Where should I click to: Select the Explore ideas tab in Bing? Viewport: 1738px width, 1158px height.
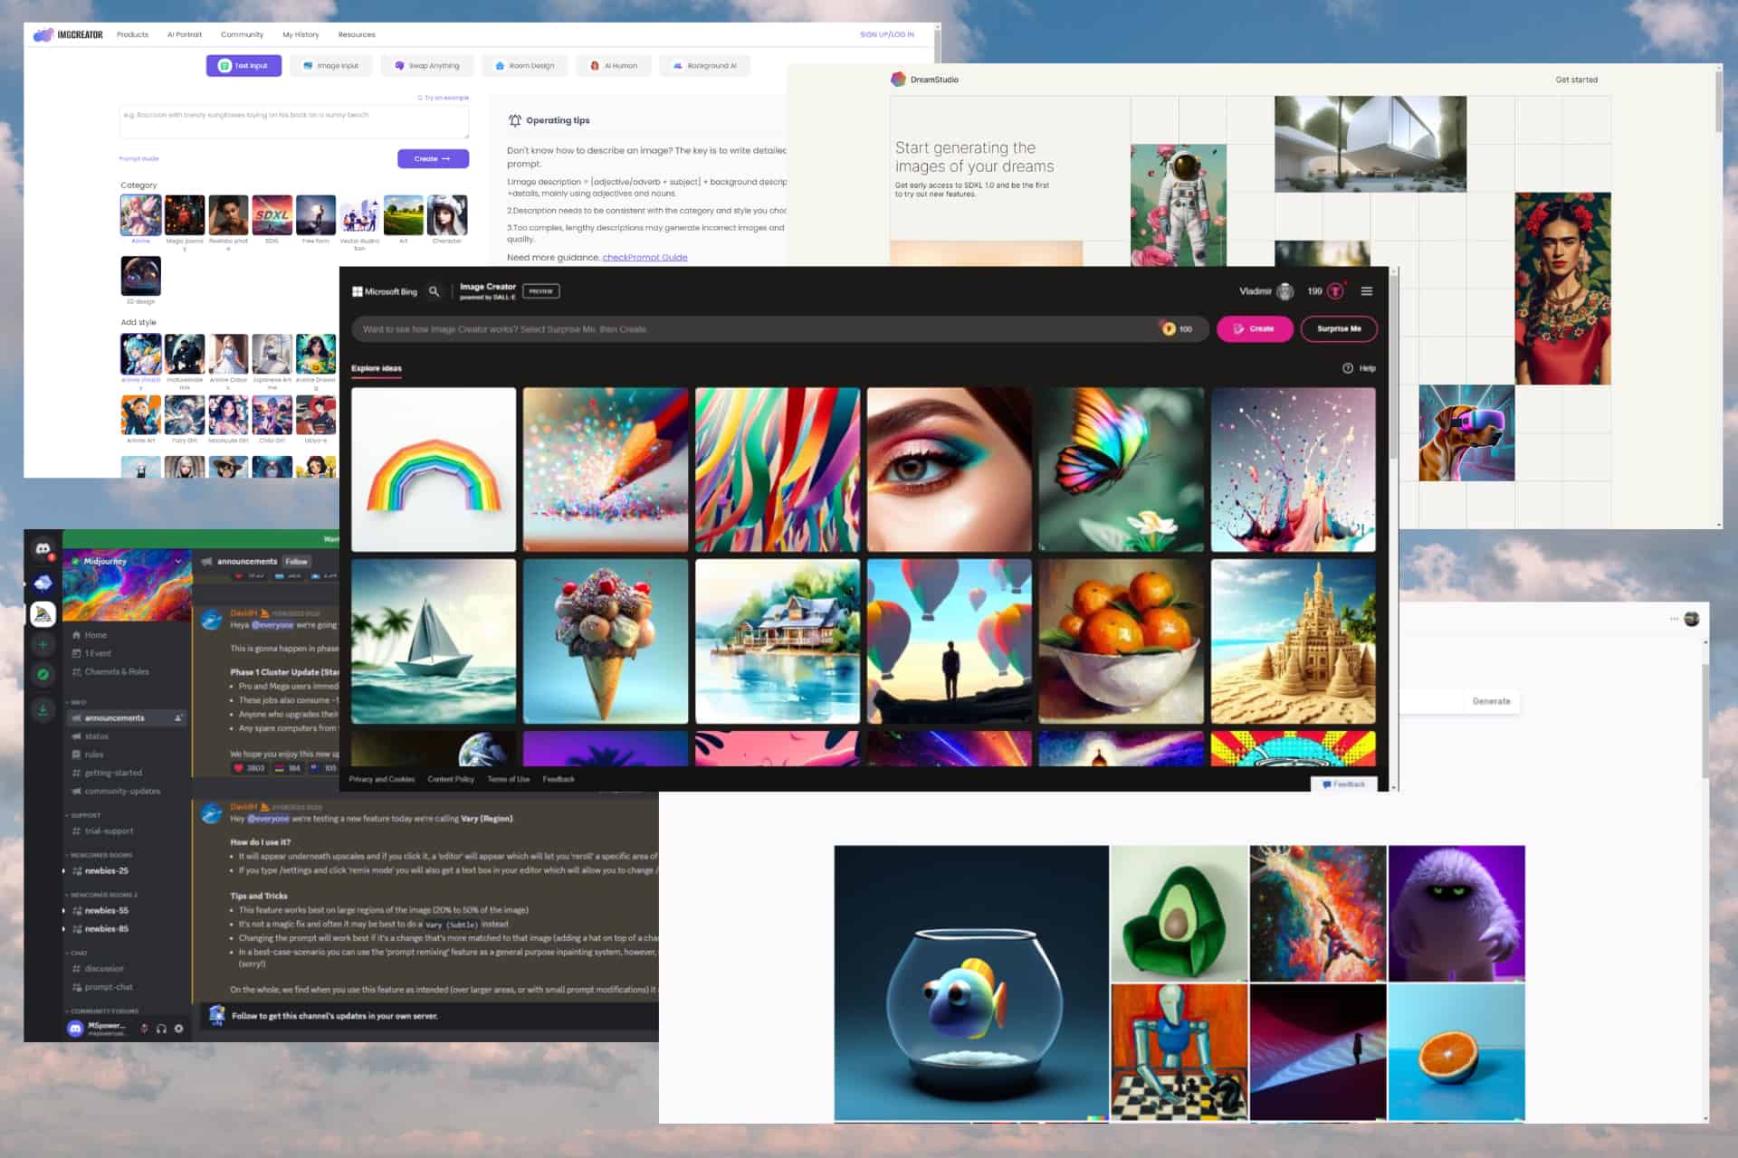tap(377, 368)
